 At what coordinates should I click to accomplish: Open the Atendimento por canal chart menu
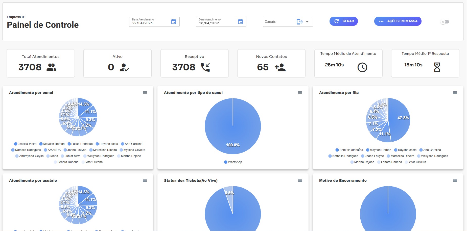click(145, 93)
